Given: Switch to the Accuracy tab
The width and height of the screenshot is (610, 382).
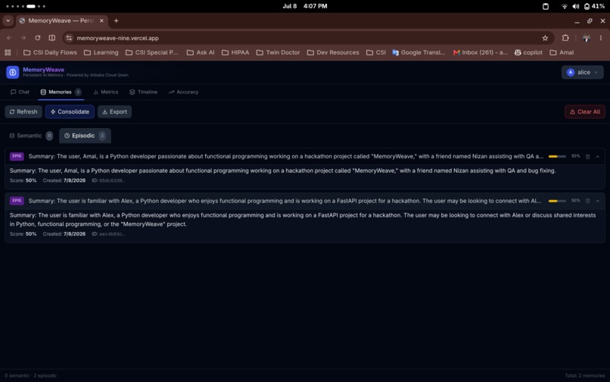Looking at the screenshot, I should pos(184,92).
